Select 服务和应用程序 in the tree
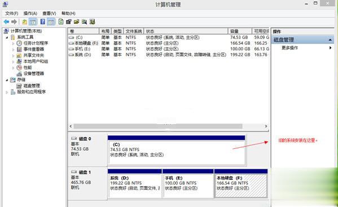Viewport: 338px width, 207px height. 31,92
